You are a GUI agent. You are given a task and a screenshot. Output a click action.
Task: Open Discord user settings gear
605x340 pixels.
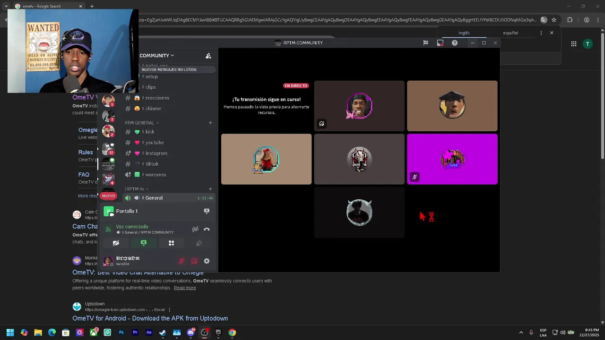(207, 261)
